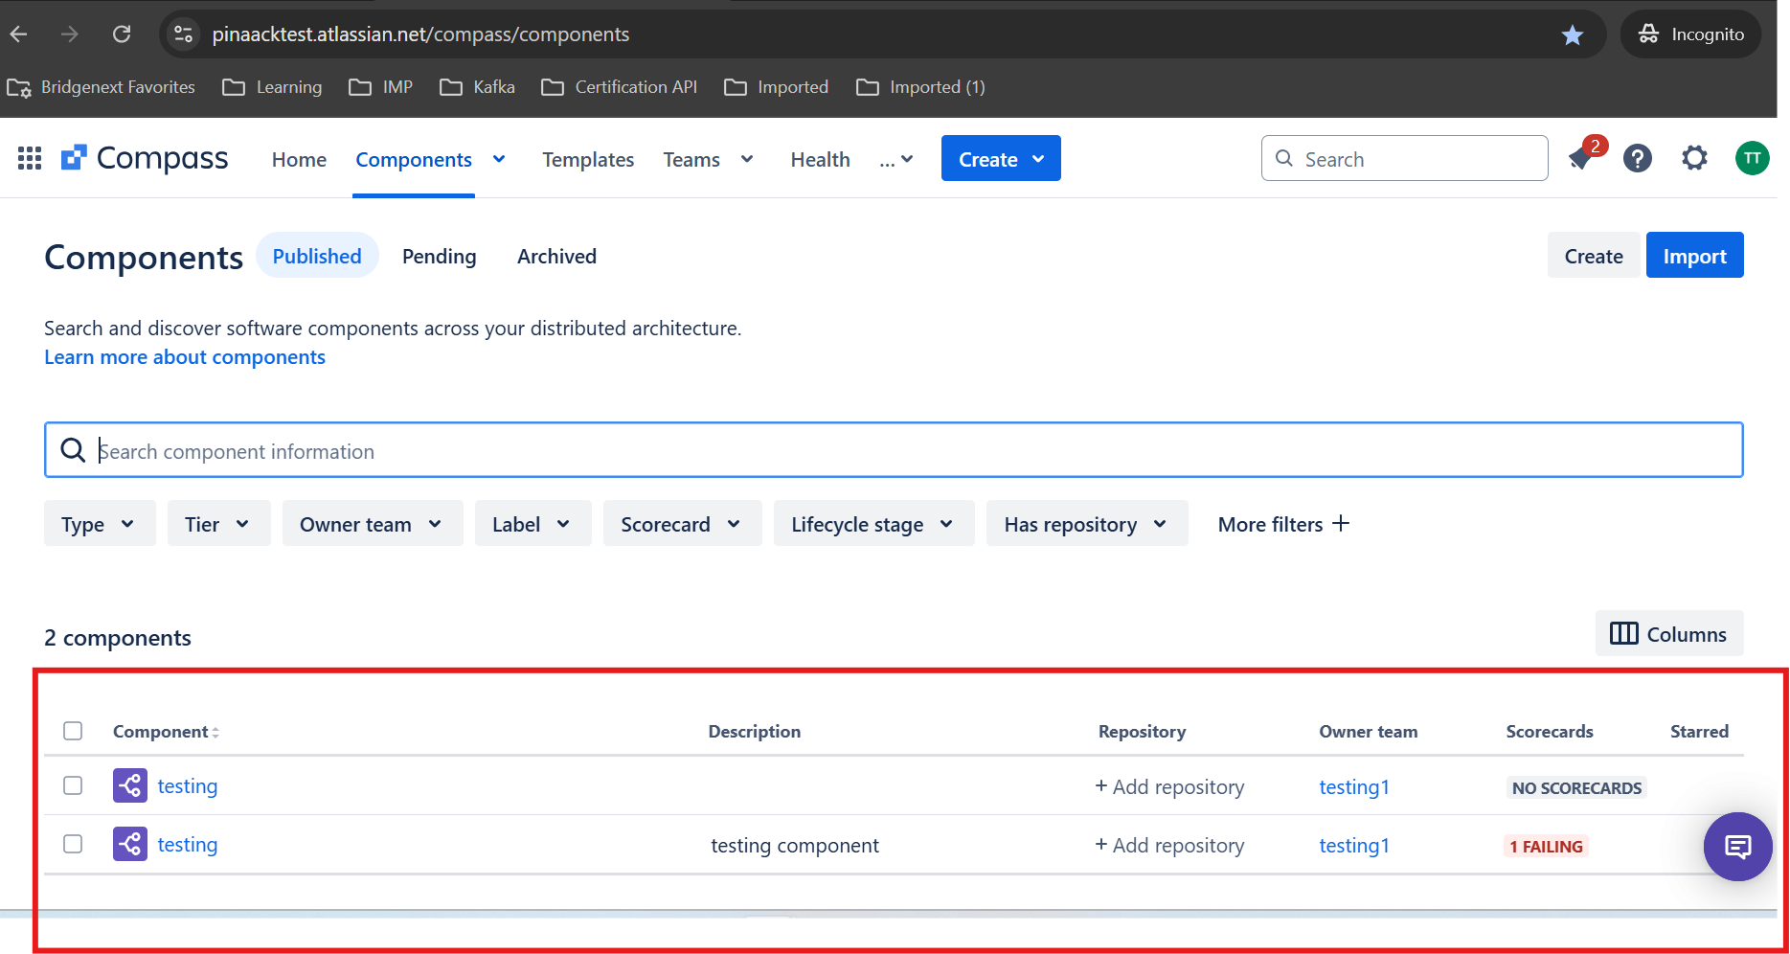The image size is (1790, 954).
Task: Expand the Type filter dropdown
Action: click(x=100, y=524)
